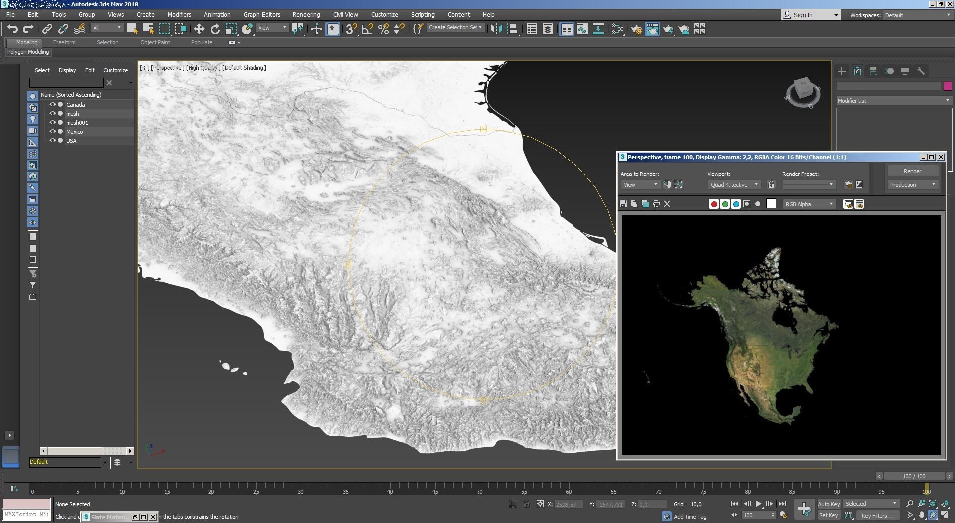This screenshot has height=523, width=955.
Task: Toggle visibility eye for mesh
Action: [52, 114]
